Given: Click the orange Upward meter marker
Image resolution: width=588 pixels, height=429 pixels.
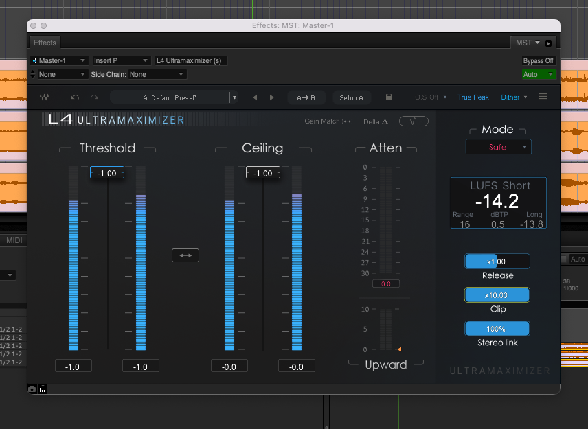Looking at the screenshot, I should pyautogui.click(x=399, y=349).
